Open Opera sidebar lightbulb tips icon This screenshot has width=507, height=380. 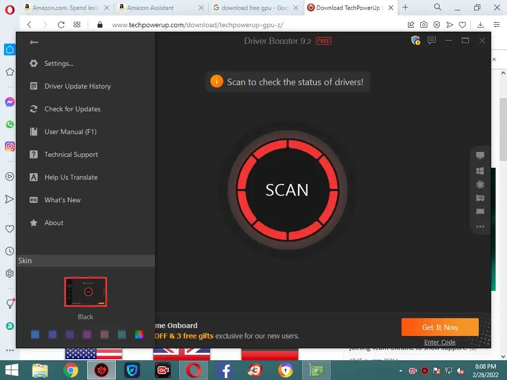coord(10,303)
